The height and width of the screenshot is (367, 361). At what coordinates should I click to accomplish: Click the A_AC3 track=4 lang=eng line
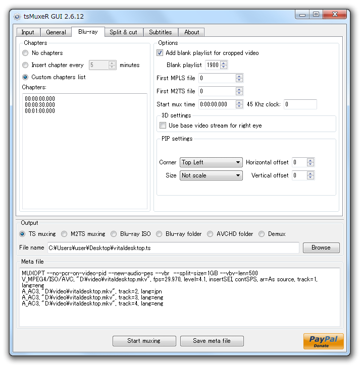(92, 304)
